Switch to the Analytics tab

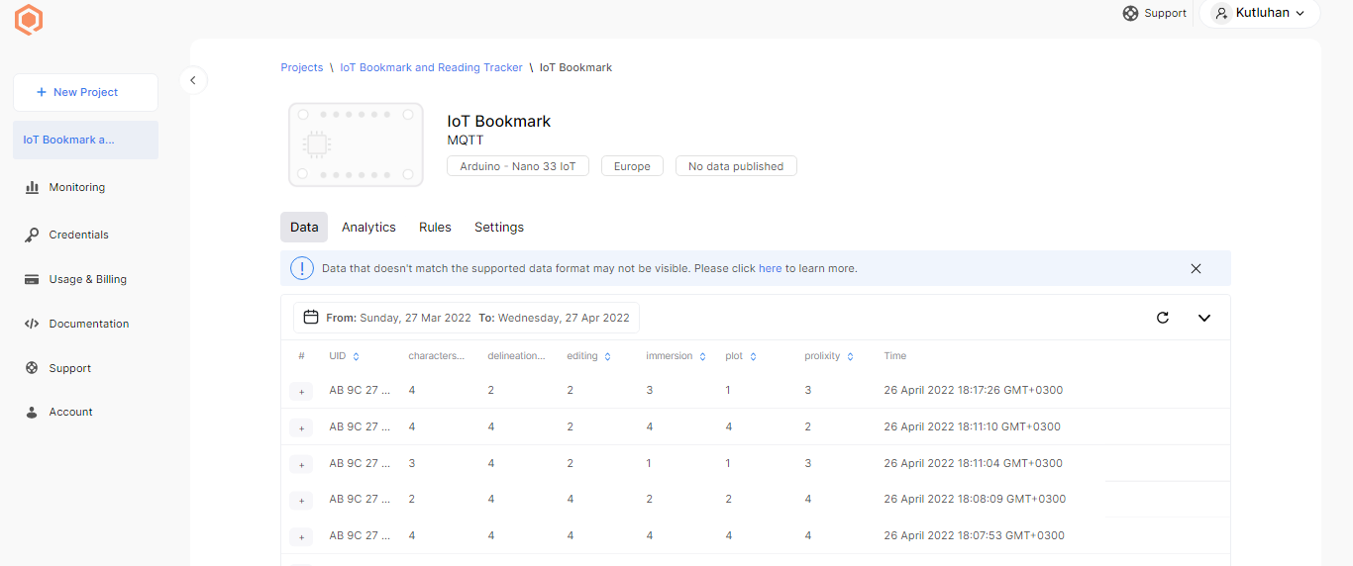tap(368, 227)
